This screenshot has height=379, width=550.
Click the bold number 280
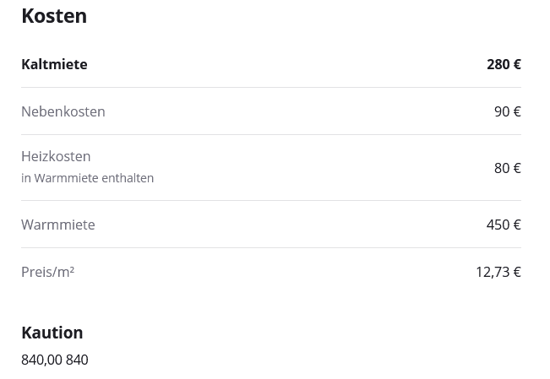pos(498,64)
